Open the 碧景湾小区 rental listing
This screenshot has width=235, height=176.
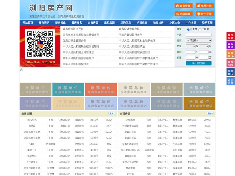click(x=130, y=156)
